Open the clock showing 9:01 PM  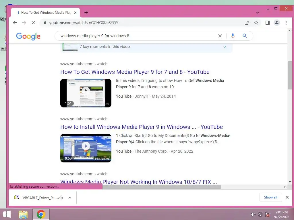[281, 215]
